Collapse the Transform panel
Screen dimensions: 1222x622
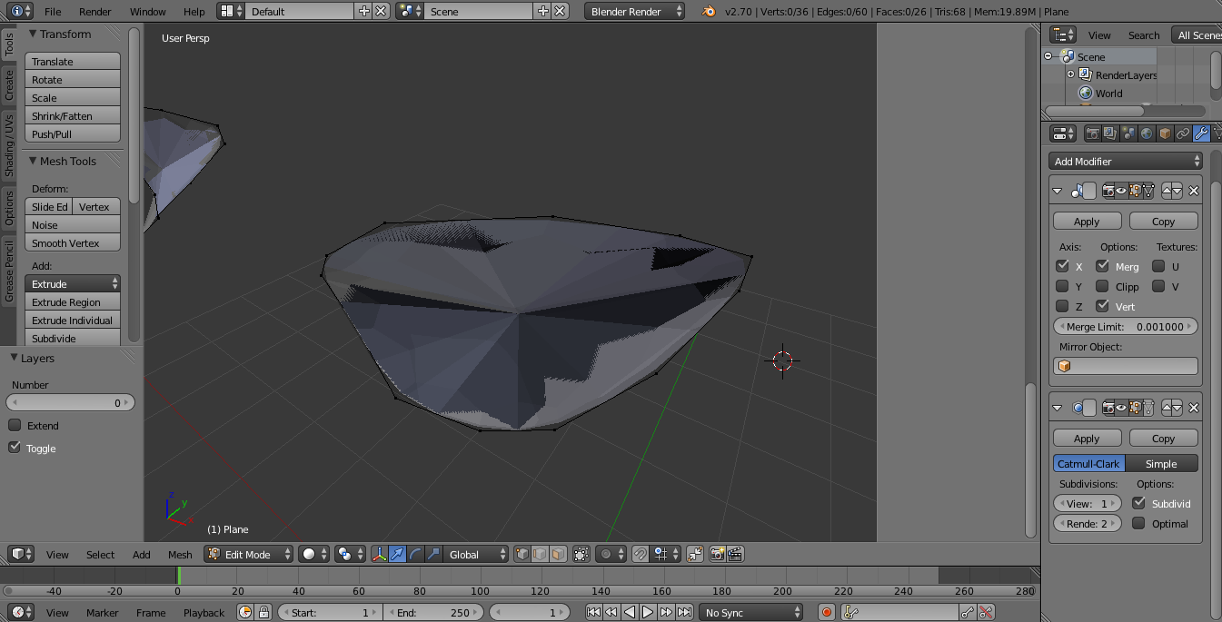coord(33,34)
